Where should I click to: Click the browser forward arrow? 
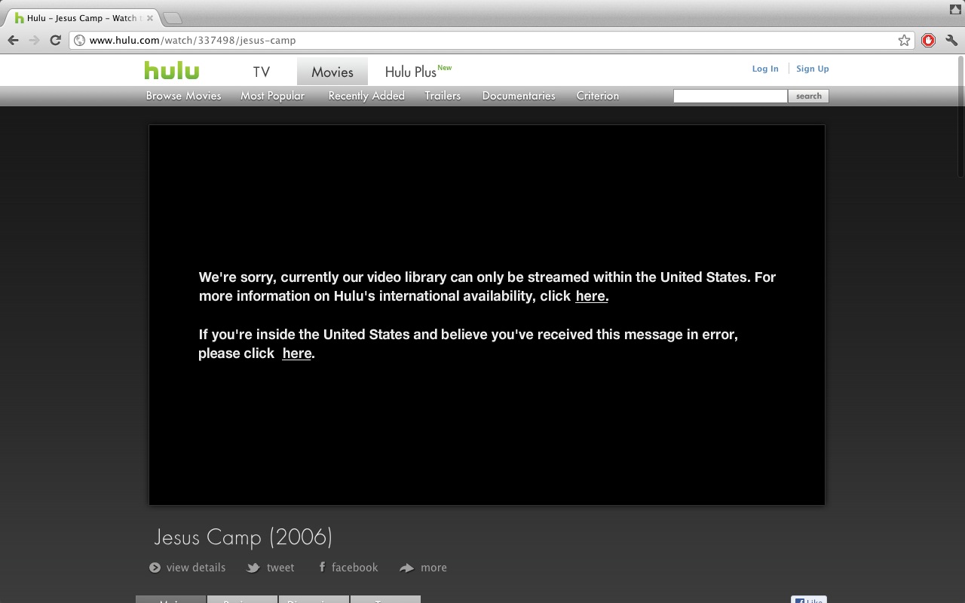coord(34,40)
